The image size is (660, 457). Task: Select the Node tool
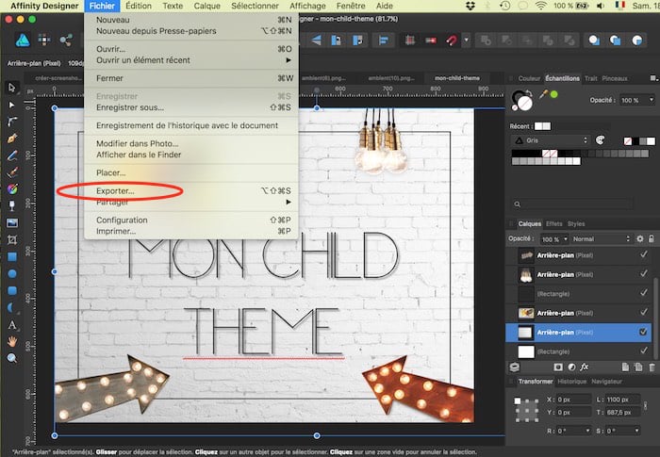tap(11, 105)
